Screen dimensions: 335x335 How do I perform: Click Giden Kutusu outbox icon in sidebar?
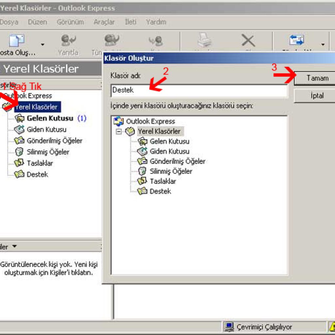19,130
